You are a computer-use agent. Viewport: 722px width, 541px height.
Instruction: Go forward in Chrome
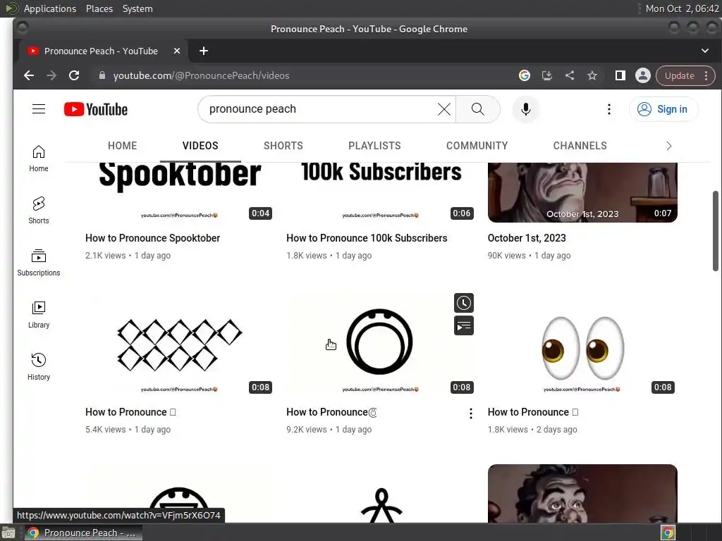click(x=51, y=75)
